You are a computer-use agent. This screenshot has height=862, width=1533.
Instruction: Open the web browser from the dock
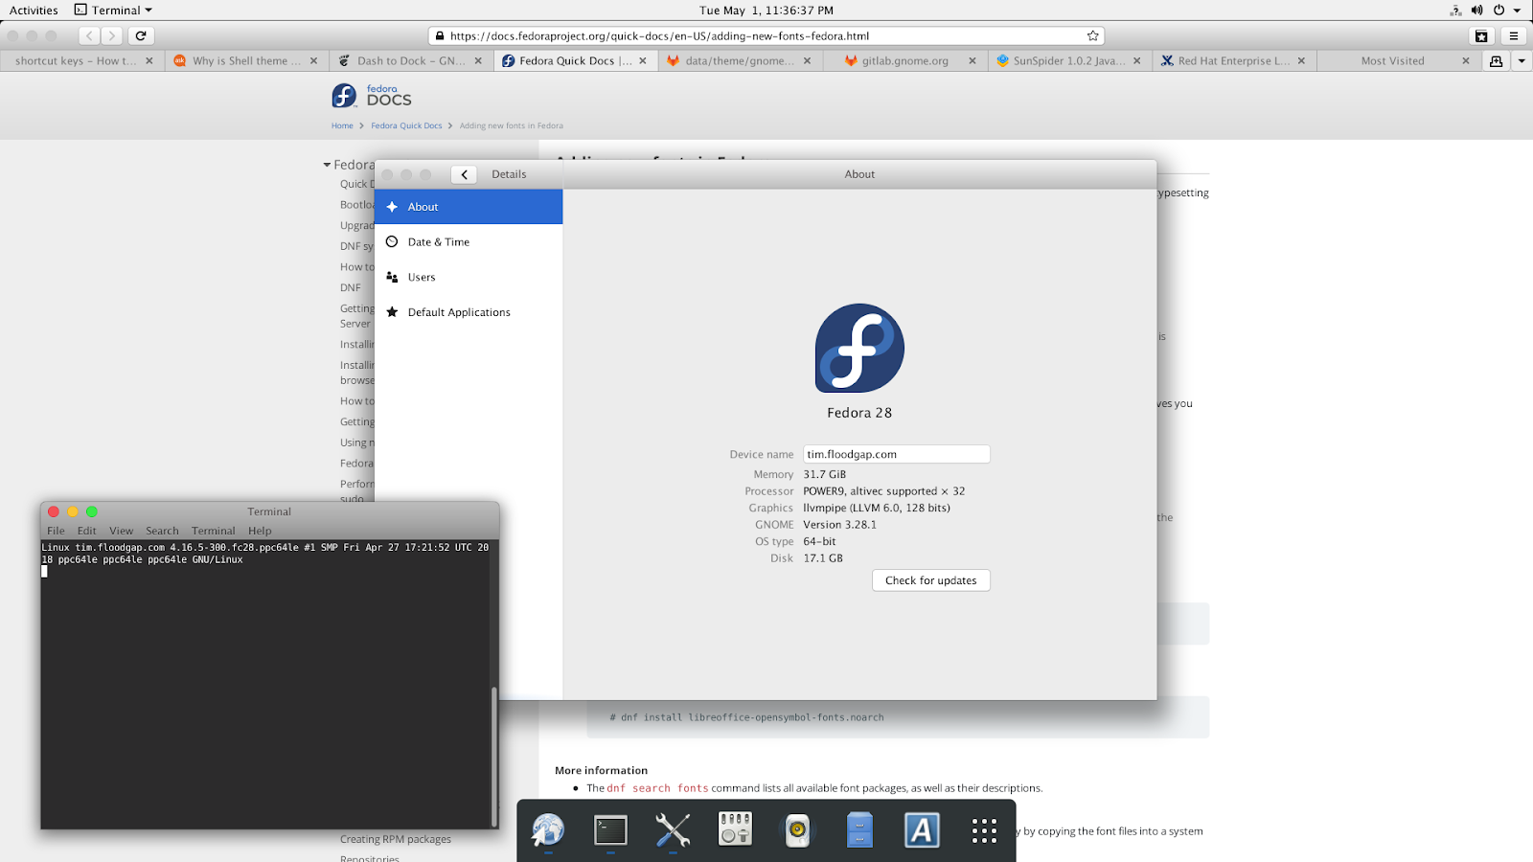(x=548, y=830)
